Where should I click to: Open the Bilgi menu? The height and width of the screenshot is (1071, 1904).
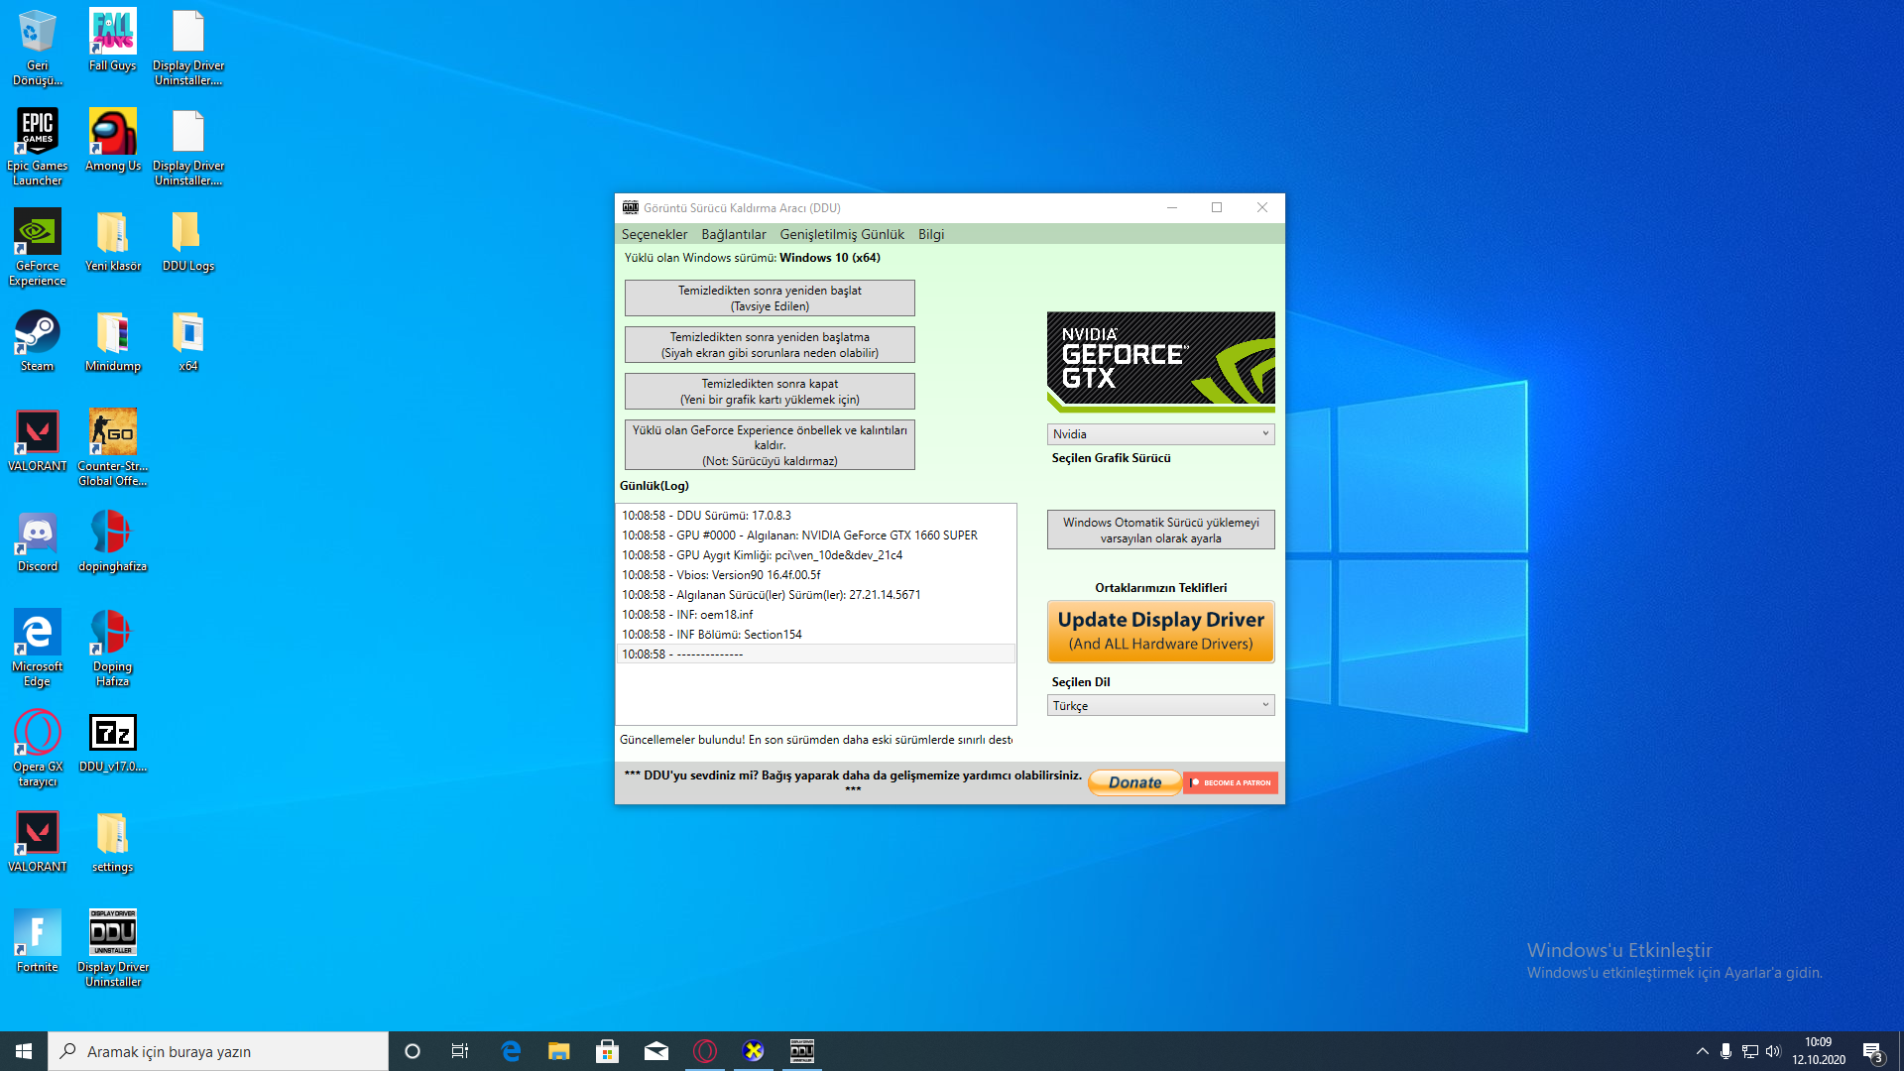click(x=930, y=234)
